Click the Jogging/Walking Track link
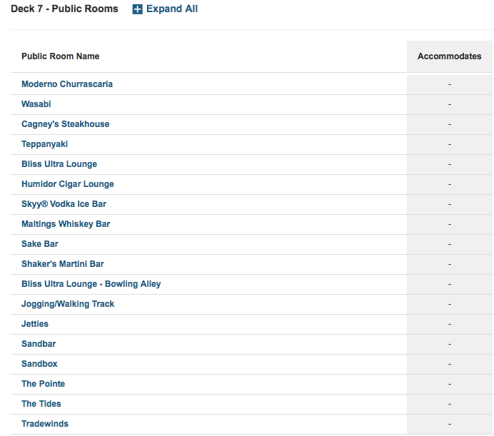The image size is (494, 436). (68, 304)
